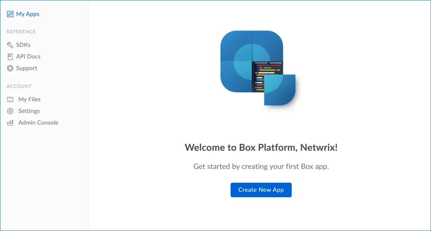The height and width of the screenshot is (231, 431).
Task: Go to API Docs
Action: 28,57
